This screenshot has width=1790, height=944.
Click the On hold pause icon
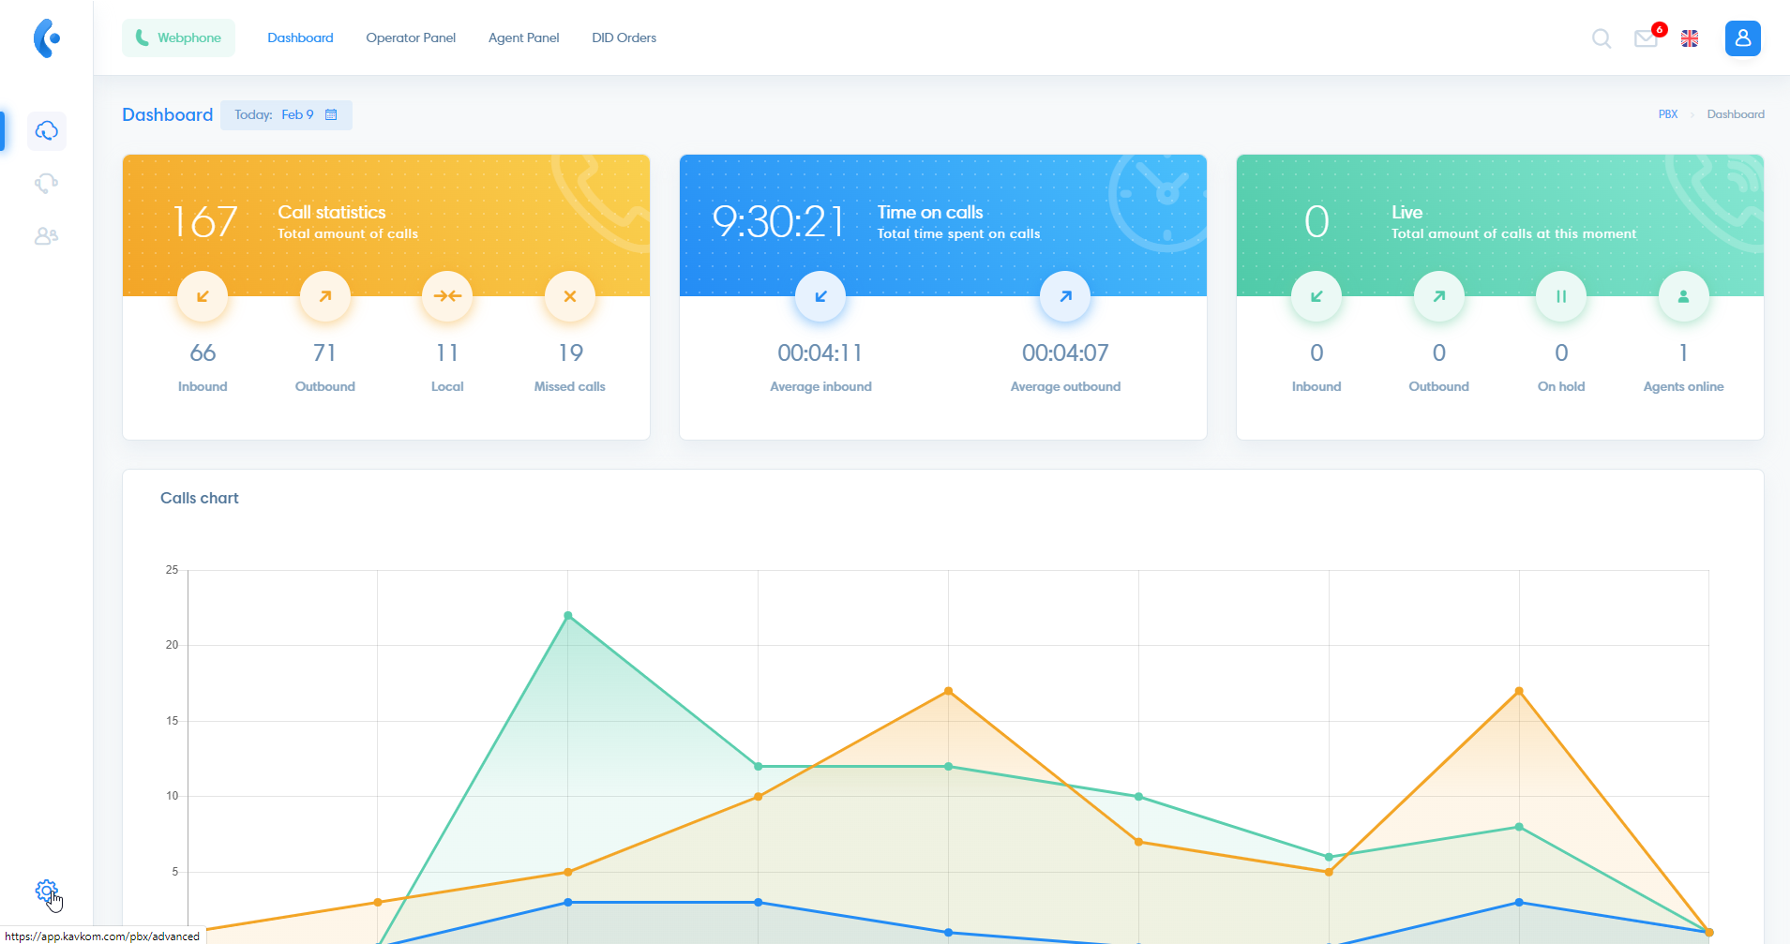(1561, 296)
